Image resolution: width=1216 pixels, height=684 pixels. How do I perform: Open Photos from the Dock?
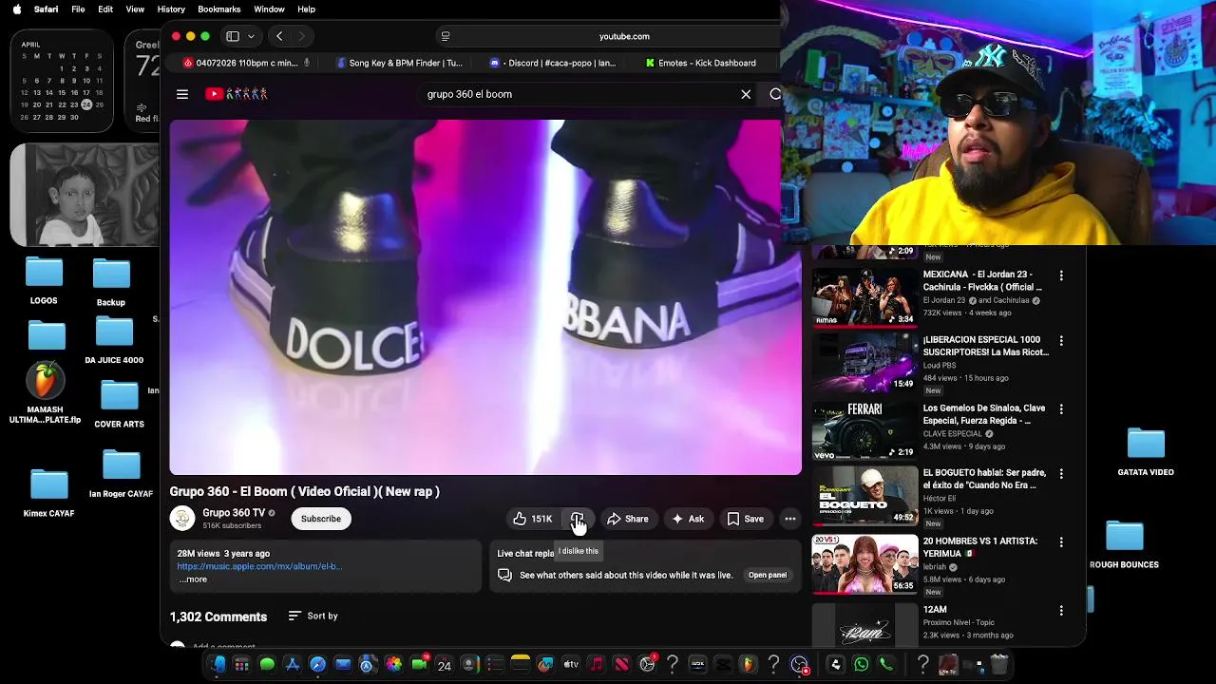coord(393,664)
